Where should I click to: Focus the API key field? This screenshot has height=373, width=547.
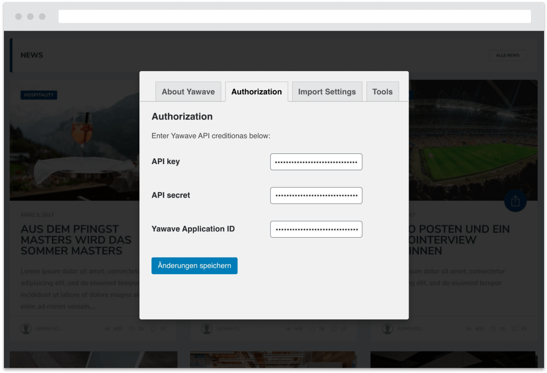(316, 162)
